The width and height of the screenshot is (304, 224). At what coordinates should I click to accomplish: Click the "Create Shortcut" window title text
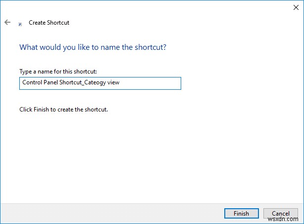(49, 23)
